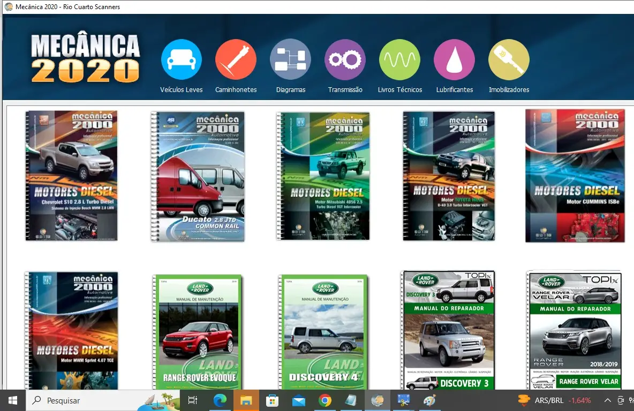Image resolution: width=634 pixels, height=411 pixels.
Task: Open Chevrolet S10 2.8 Turbo Diesel manual
Action: [x=71, y=176]
